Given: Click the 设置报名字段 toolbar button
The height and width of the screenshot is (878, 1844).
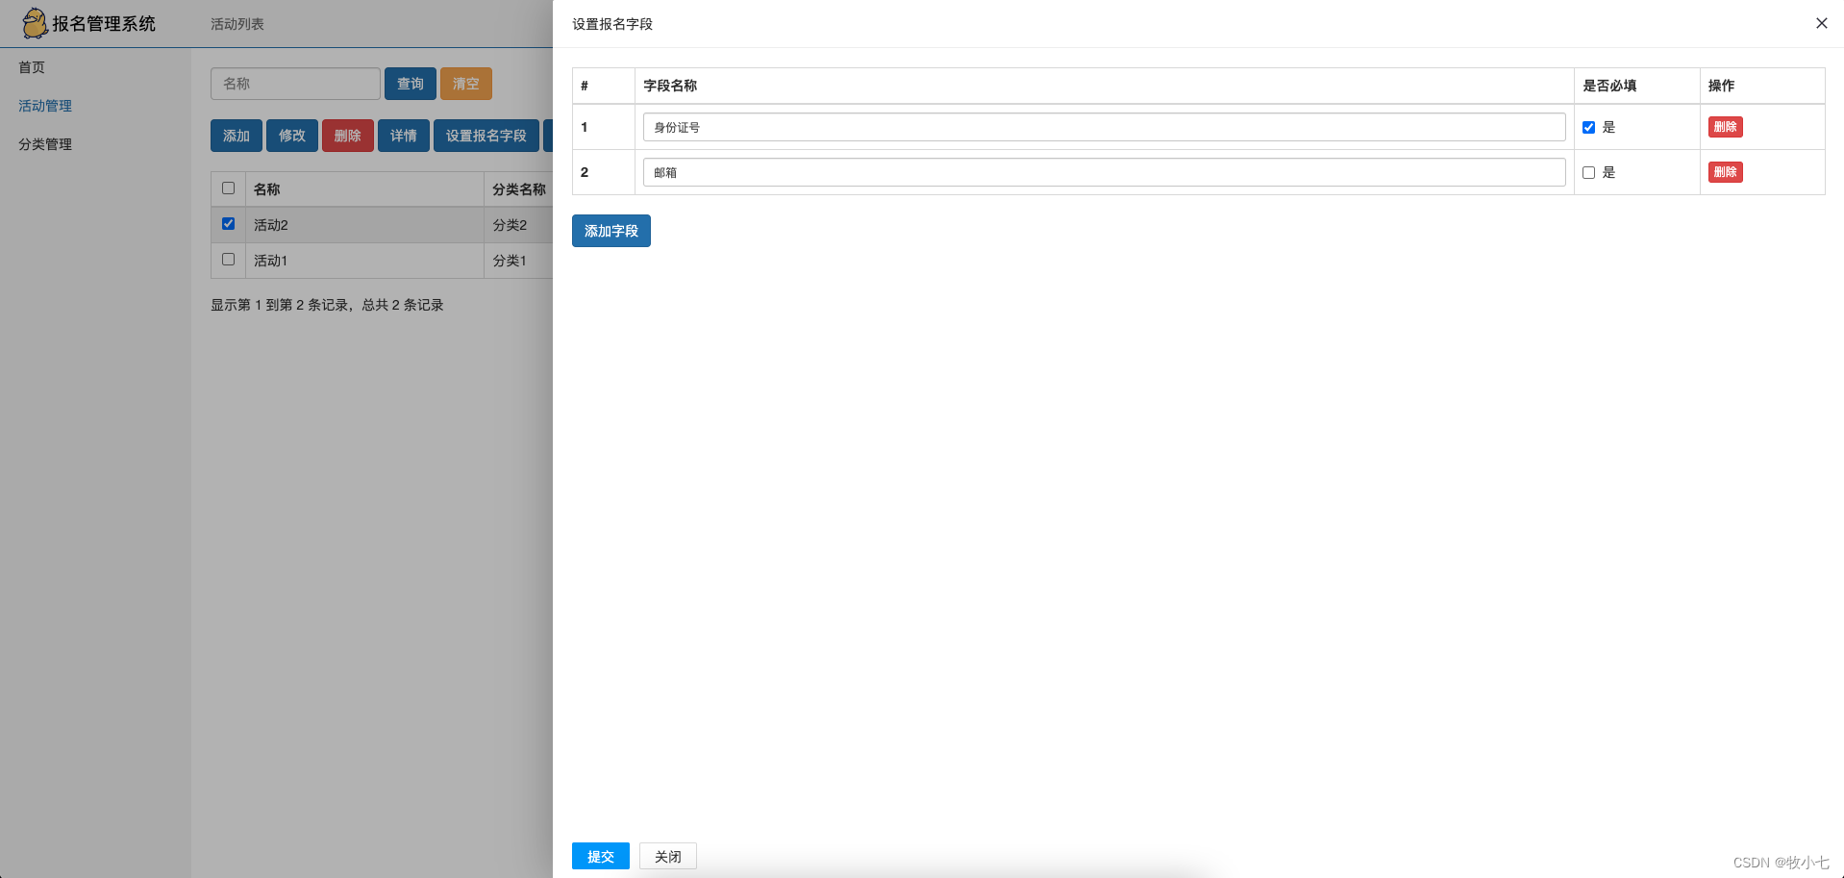Looking at the screenshot, I should coord(486,136).
